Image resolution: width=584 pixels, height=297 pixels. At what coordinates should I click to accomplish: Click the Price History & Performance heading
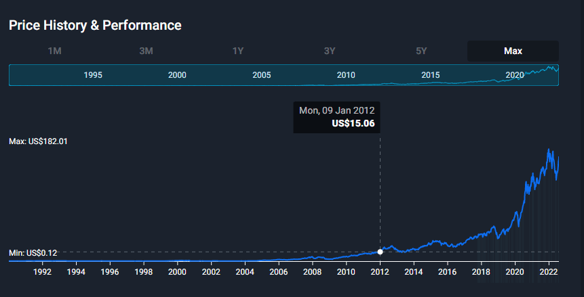pyautogui.click(x=95, y=26)
